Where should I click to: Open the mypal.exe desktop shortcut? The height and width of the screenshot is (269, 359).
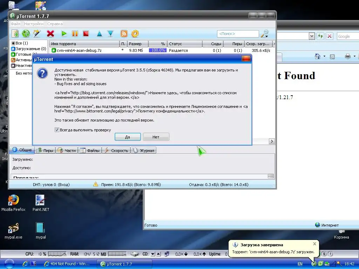[x=13, y=231]
